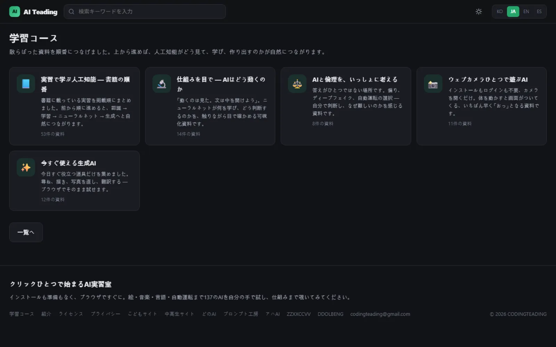Open the プライバシー footer link
This screenshot has height=347, width=556.
click(106, 314)
